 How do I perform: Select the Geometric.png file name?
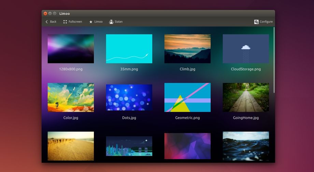(x=187, y=118)
